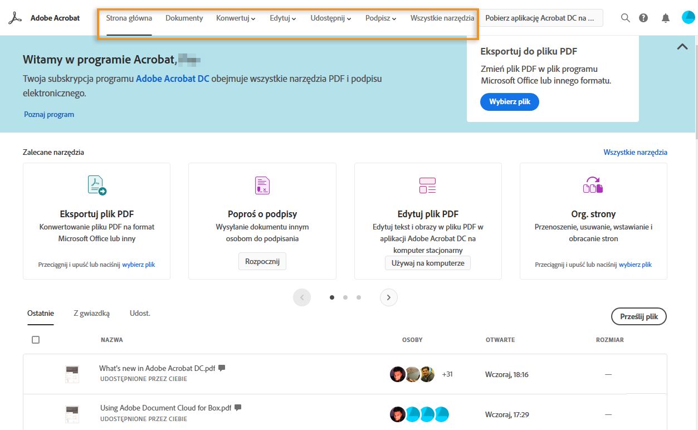Expand the Konwertuj dropdown menu
This screenshot has height=430, width=698.
[x=236, y=18]
